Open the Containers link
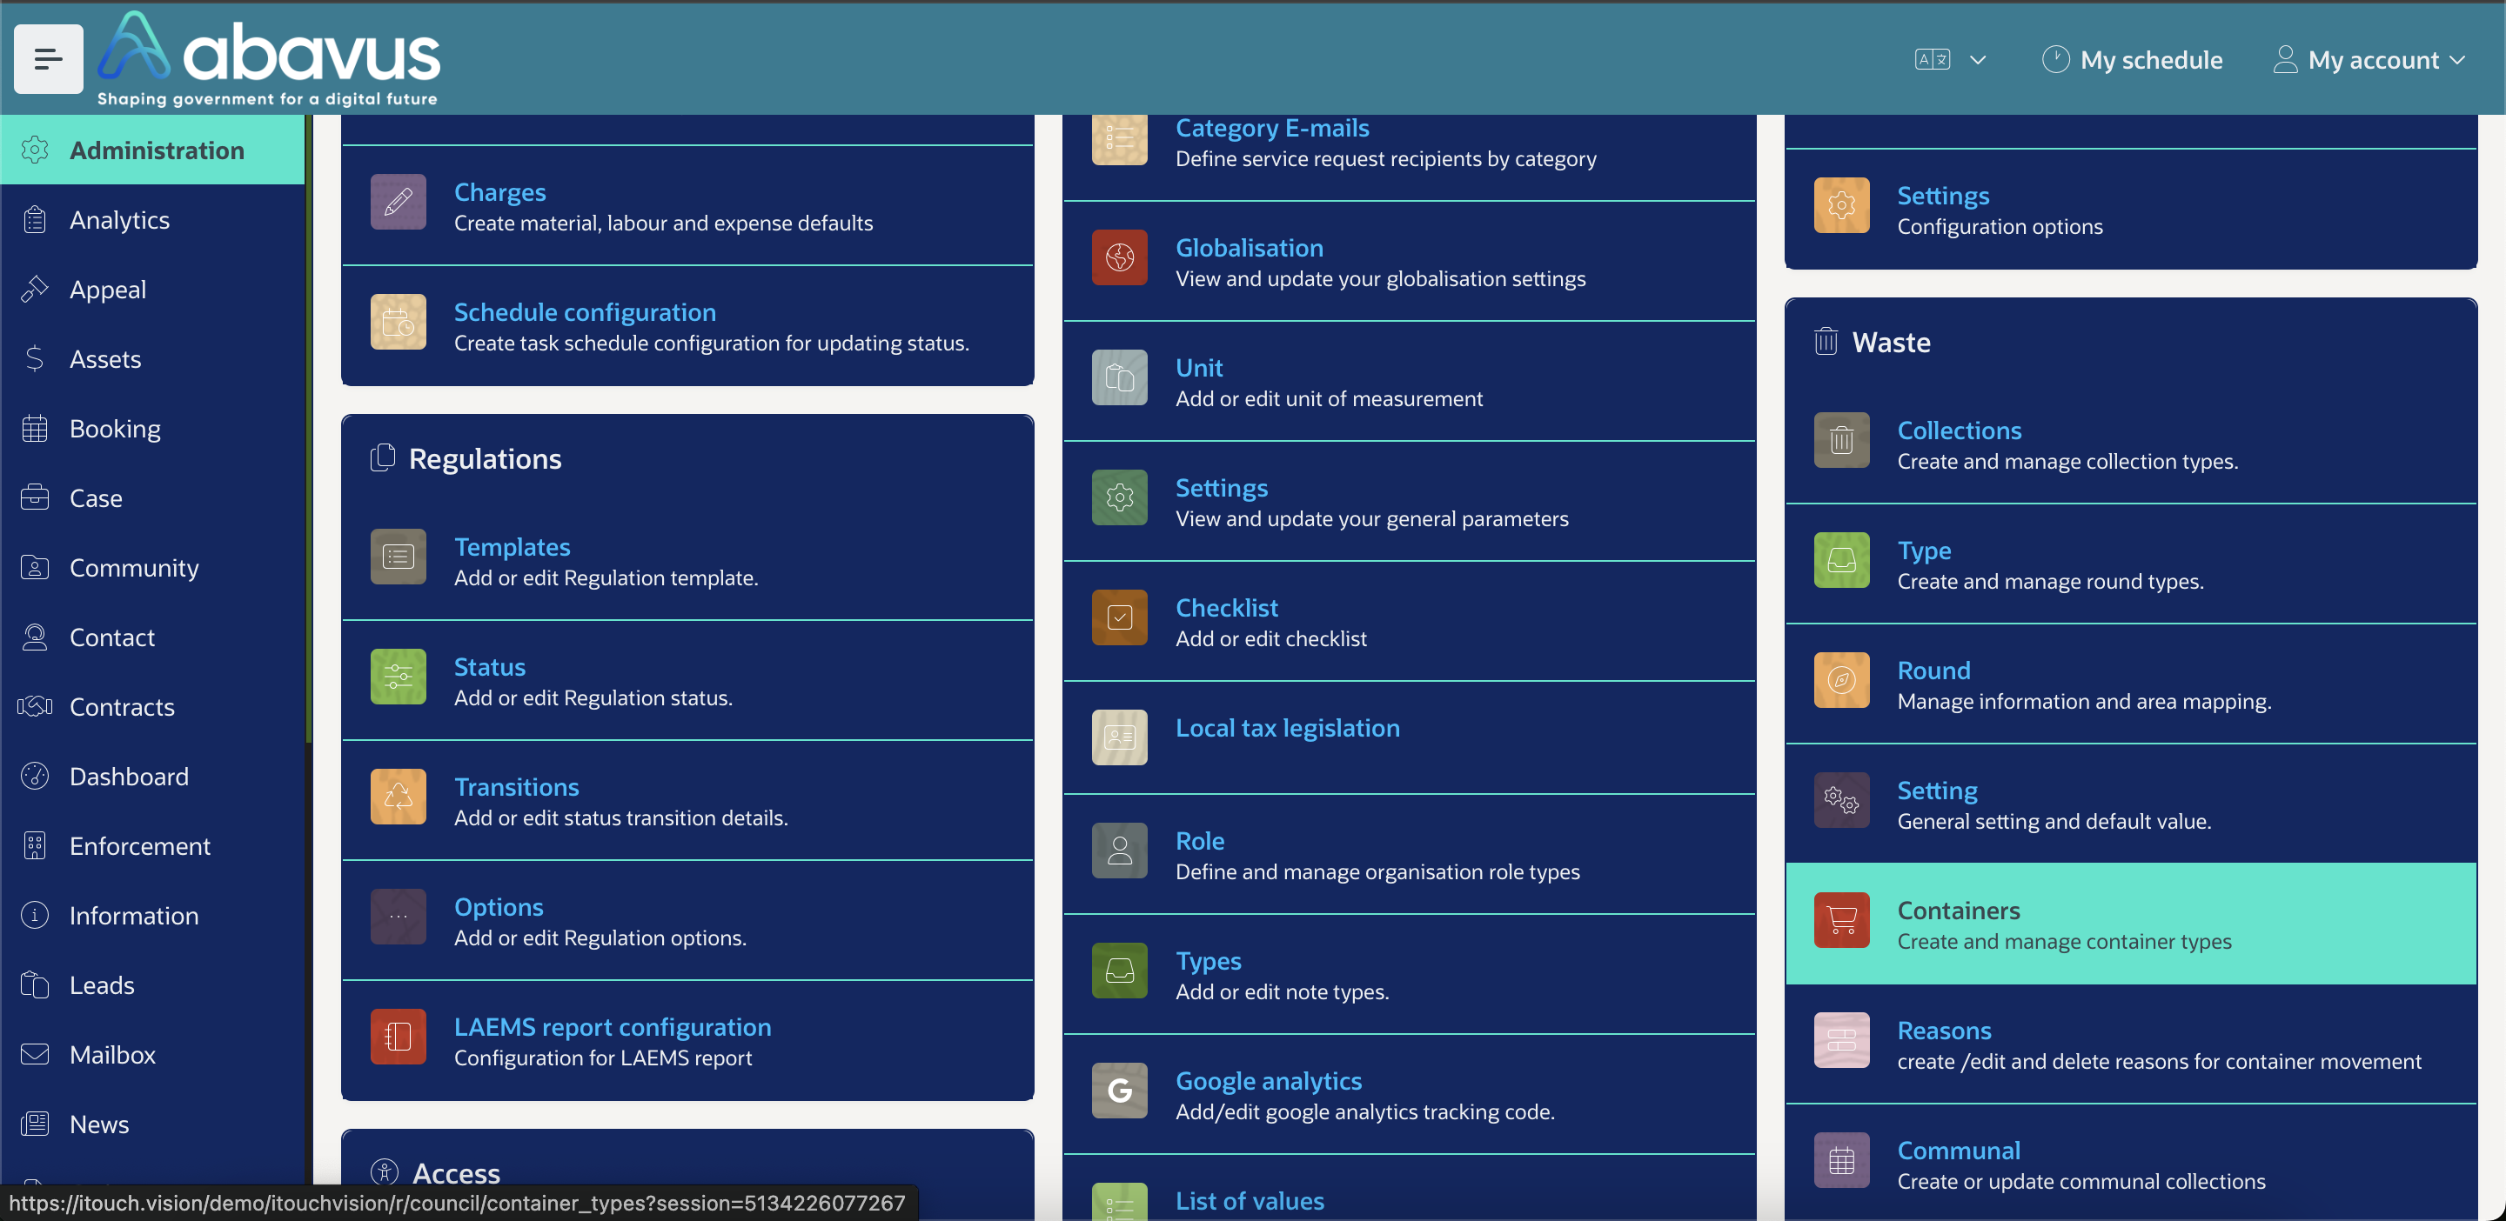This screenshot has width=2506, height=1221. click(1957, 910)
